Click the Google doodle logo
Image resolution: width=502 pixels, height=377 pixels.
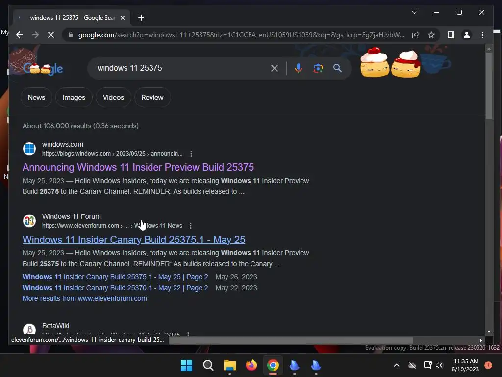[x=43, y=68]
